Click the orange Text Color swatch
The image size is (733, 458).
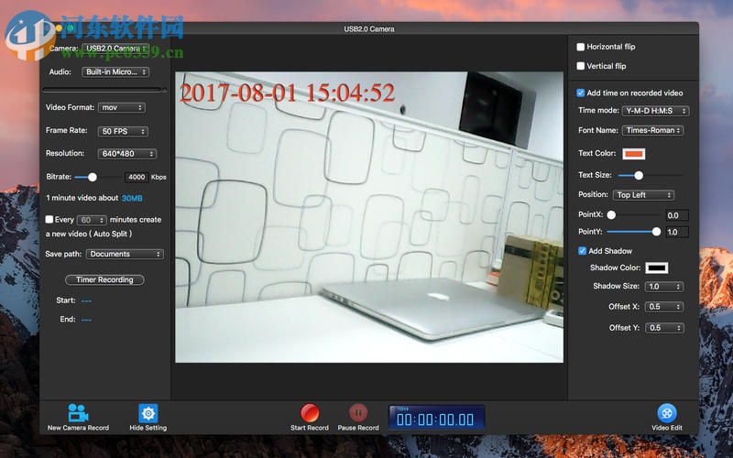(634, 154)
